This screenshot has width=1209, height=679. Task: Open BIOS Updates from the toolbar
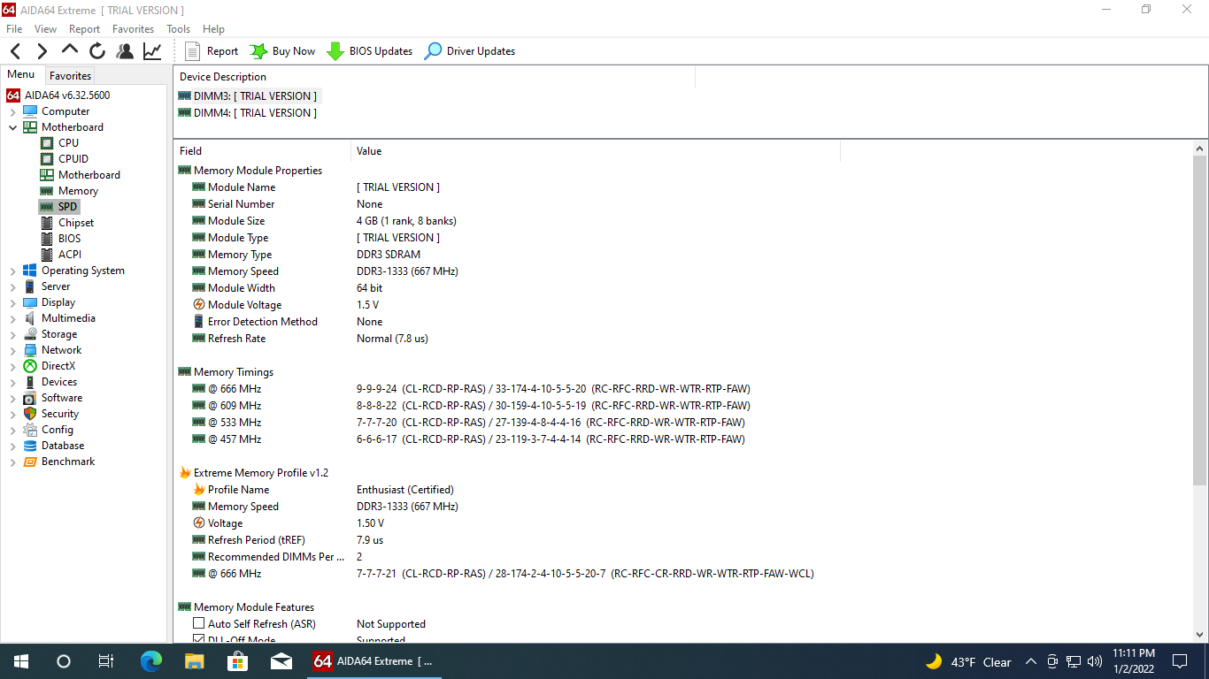370,51
